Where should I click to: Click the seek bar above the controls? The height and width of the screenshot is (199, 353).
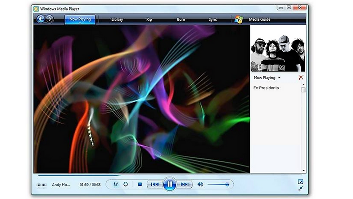pyautogui.click(x=170, y=175)
